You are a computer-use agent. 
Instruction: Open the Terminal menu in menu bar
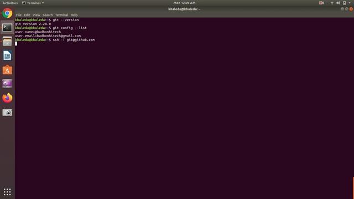click(x=61, y=15)
